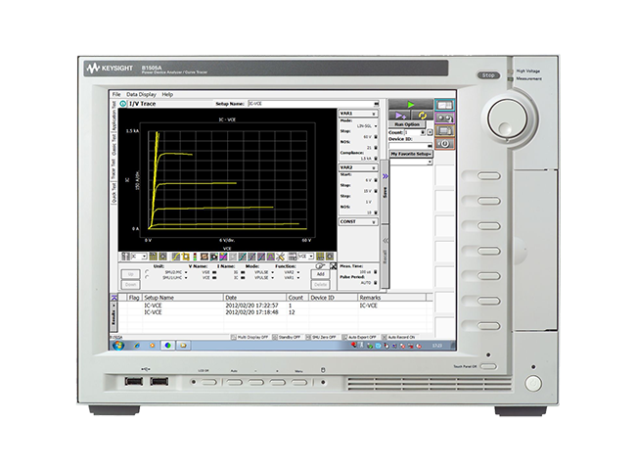636x470 pixels.
Task: Open the File menu
Action: pyautogui.click(x=116, y=94)
